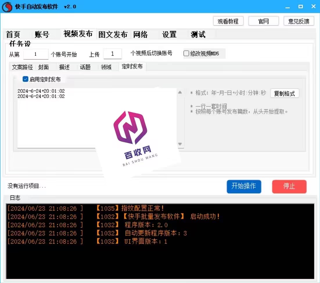This screenshot has width=320, height=283.
Task: Click the upload video count field
Action: click(112, 54)
